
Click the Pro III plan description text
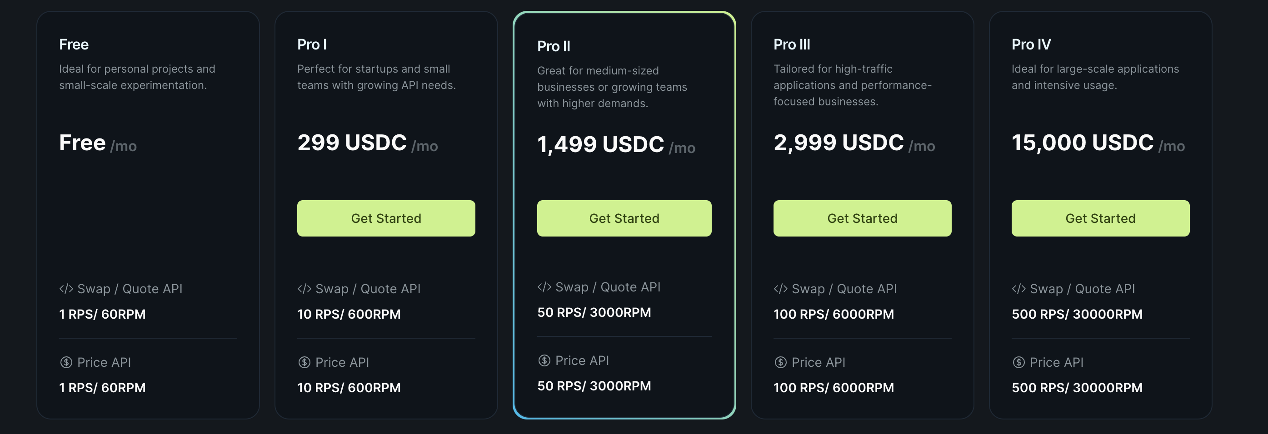tap(852, 85)
